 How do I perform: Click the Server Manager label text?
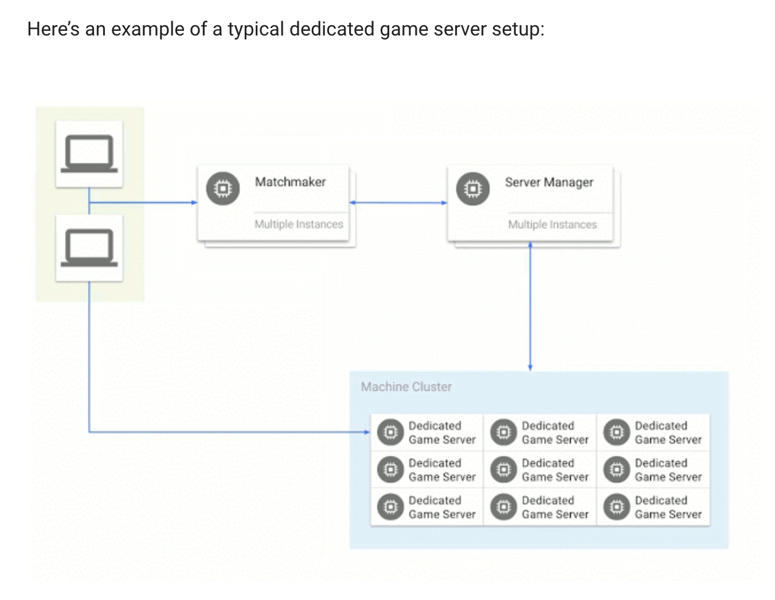point(549,182)
